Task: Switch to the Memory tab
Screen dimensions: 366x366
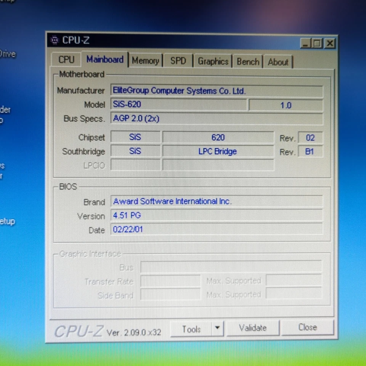Action: click(x=145, y=60)
